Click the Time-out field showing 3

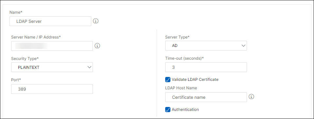(x=206, y=67)
